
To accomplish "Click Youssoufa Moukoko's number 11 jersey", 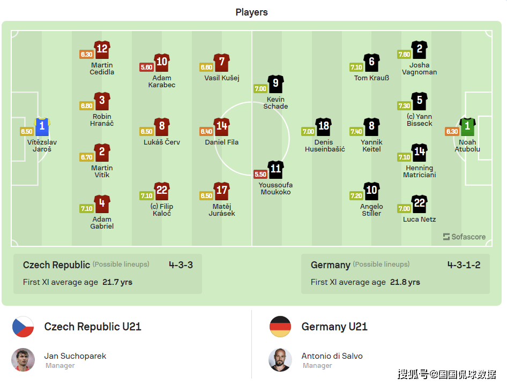I will (x=275, y=170).
